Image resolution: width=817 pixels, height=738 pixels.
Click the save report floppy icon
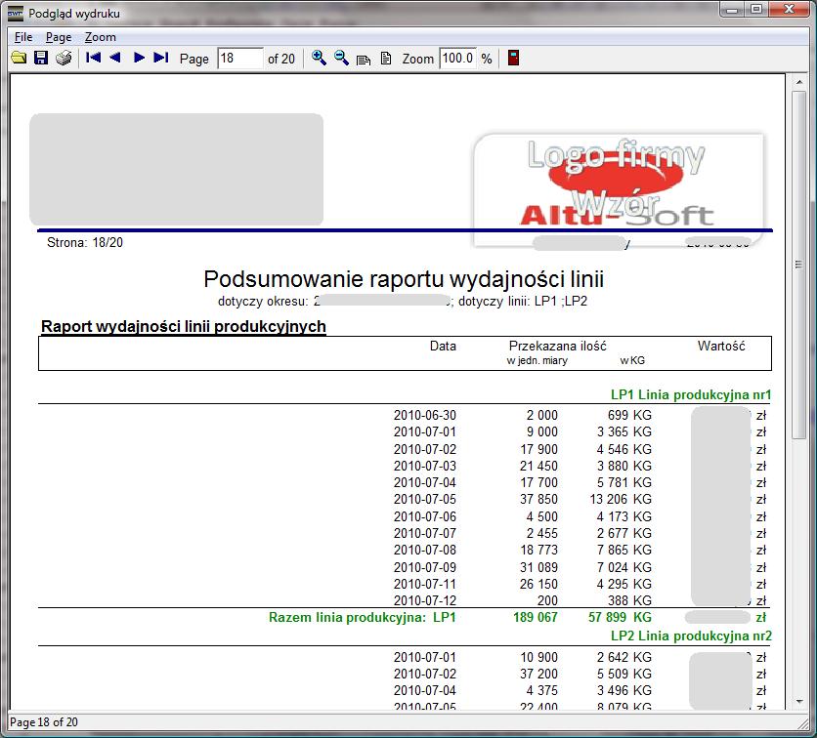coord(41,59)
